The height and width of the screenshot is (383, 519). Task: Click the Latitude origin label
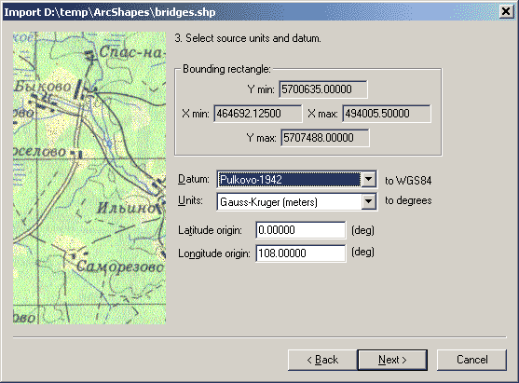pos(210,230)
